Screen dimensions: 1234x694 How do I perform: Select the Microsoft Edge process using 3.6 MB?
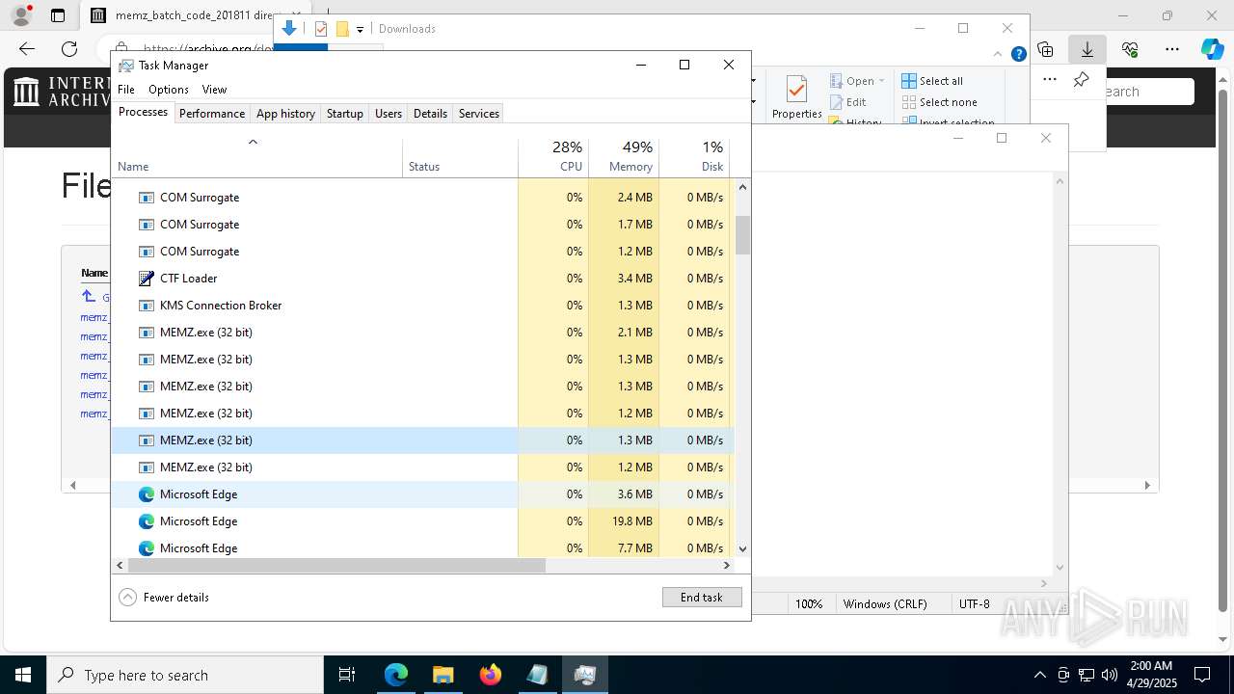coord(422,494)
